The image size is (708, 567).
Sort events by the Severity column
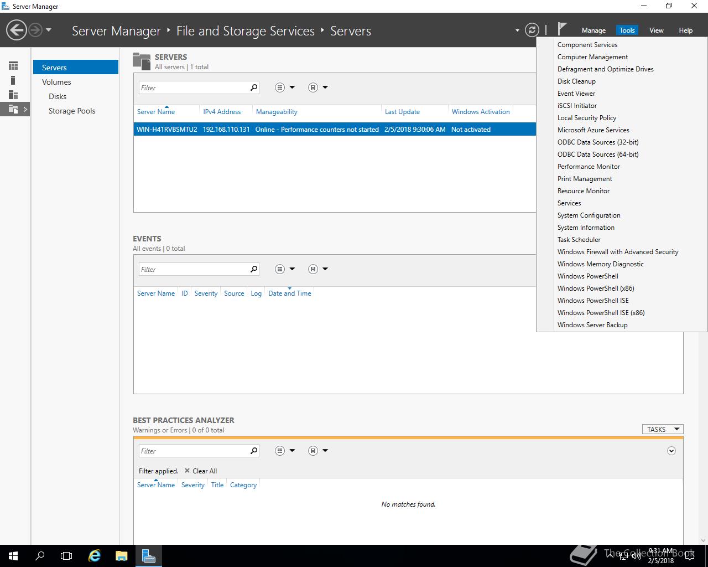(x=206, y=293)
